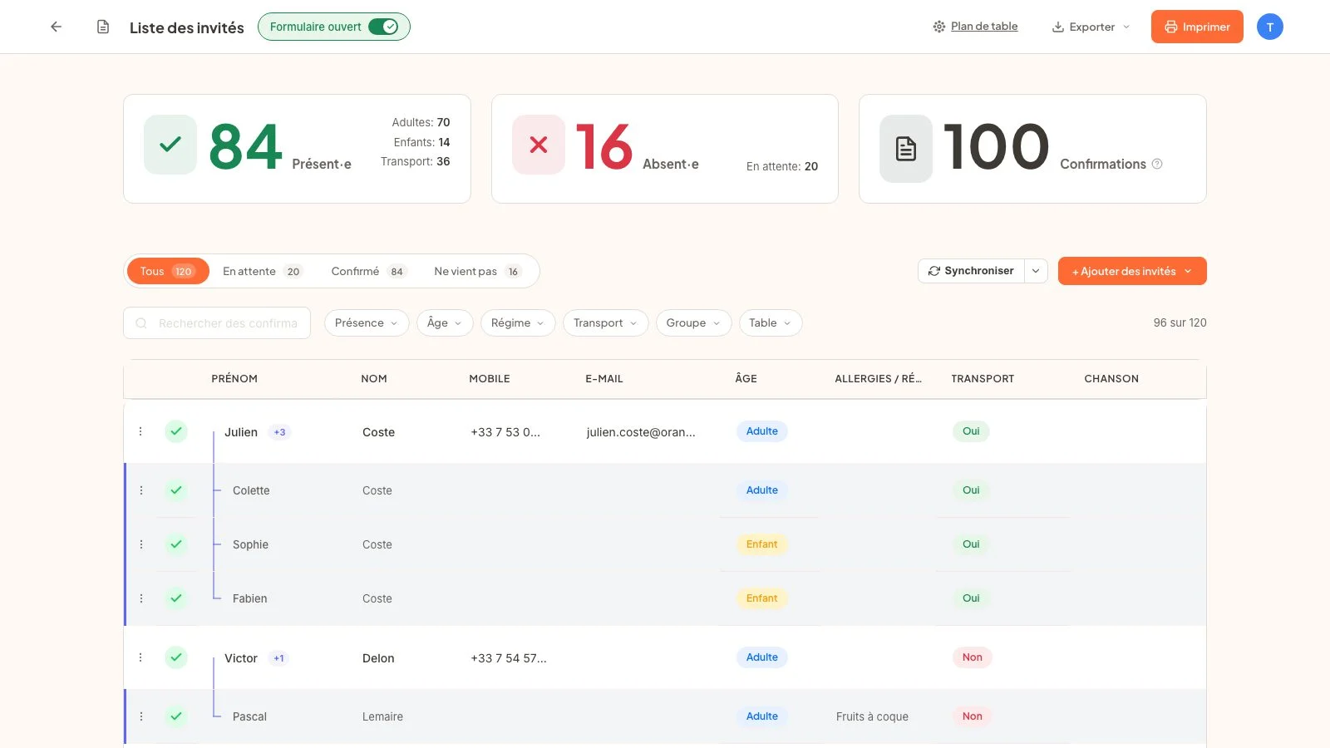The width and height of the screenshot is (1330, 748).
Task: Open row menu for Victor Delon
Action: point(140,657)
